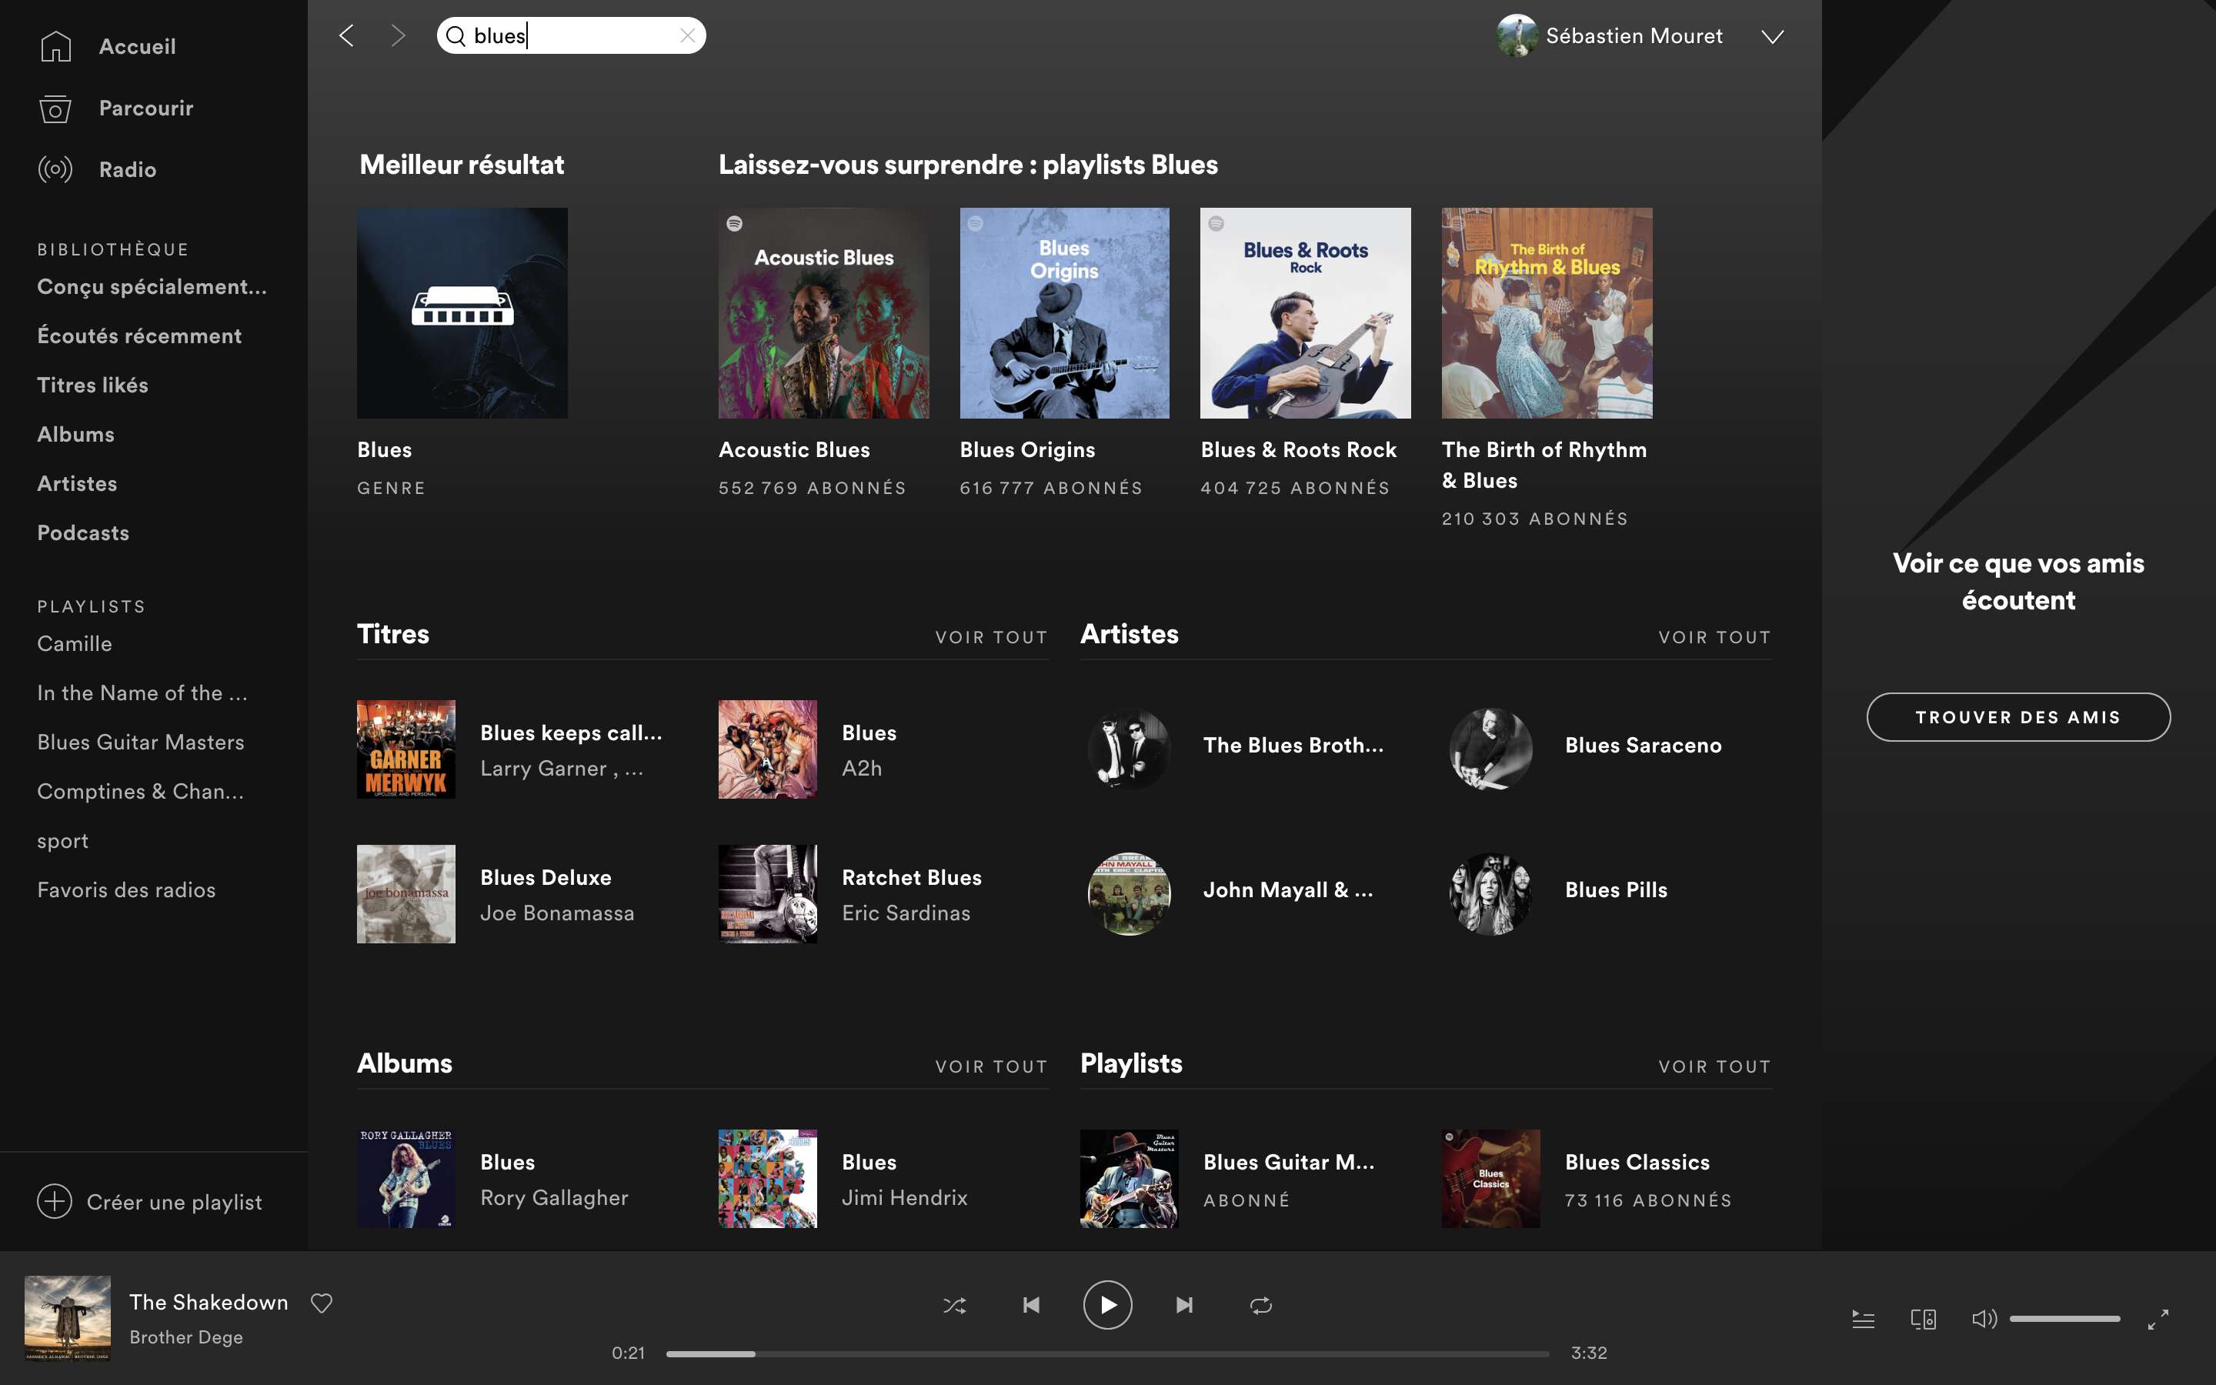Go back with the left arrow
Image resolution: width=2216 pixels, height=1385 pixels.
346,35
